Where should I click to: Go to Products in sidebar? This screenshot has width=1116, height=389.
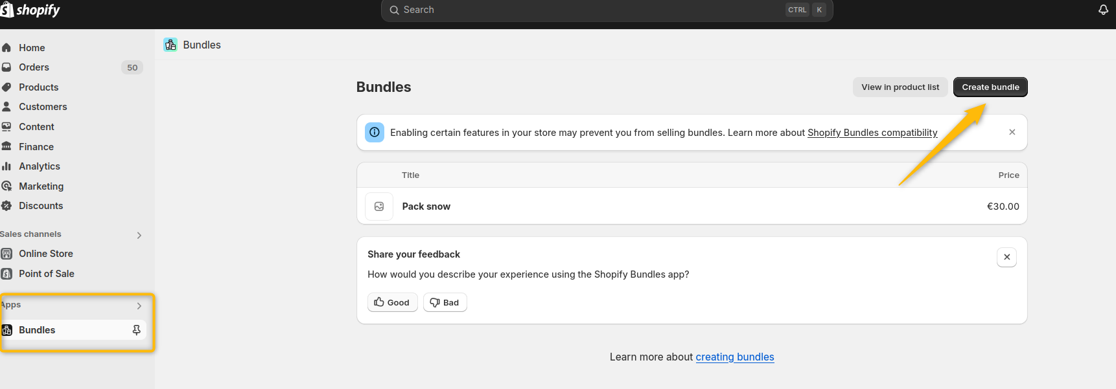pos(38,87)
